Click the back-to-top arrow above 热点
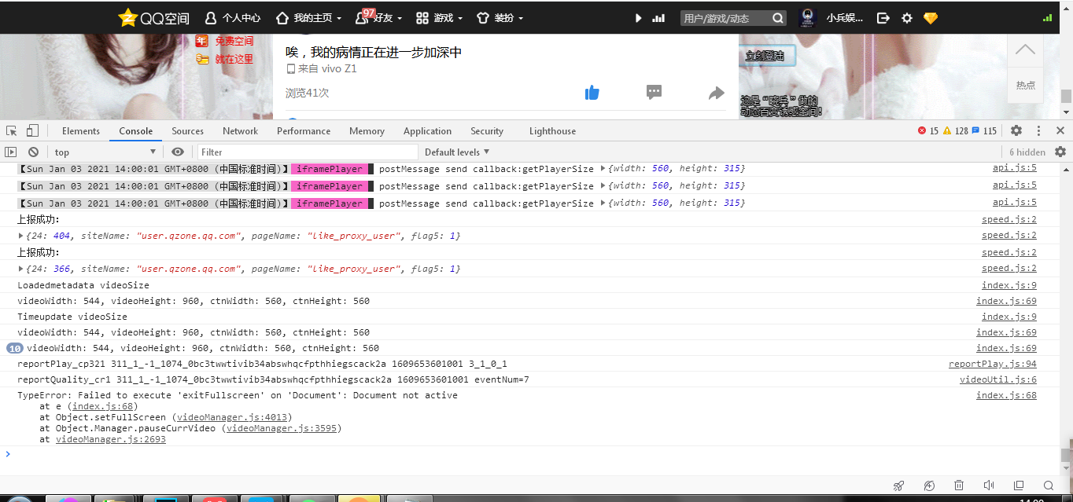The height and width of the screenshot is (502, 1073). pos(1025,50)
